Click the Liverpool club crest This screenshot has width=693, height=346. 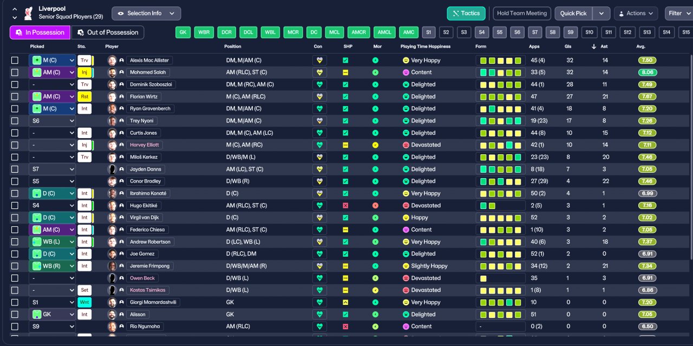[29, 12]
